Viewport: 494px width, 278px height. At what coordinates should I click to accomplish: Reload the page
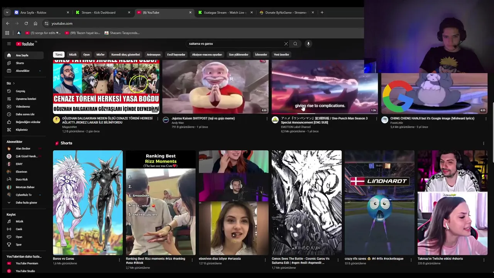coord(26,23)
